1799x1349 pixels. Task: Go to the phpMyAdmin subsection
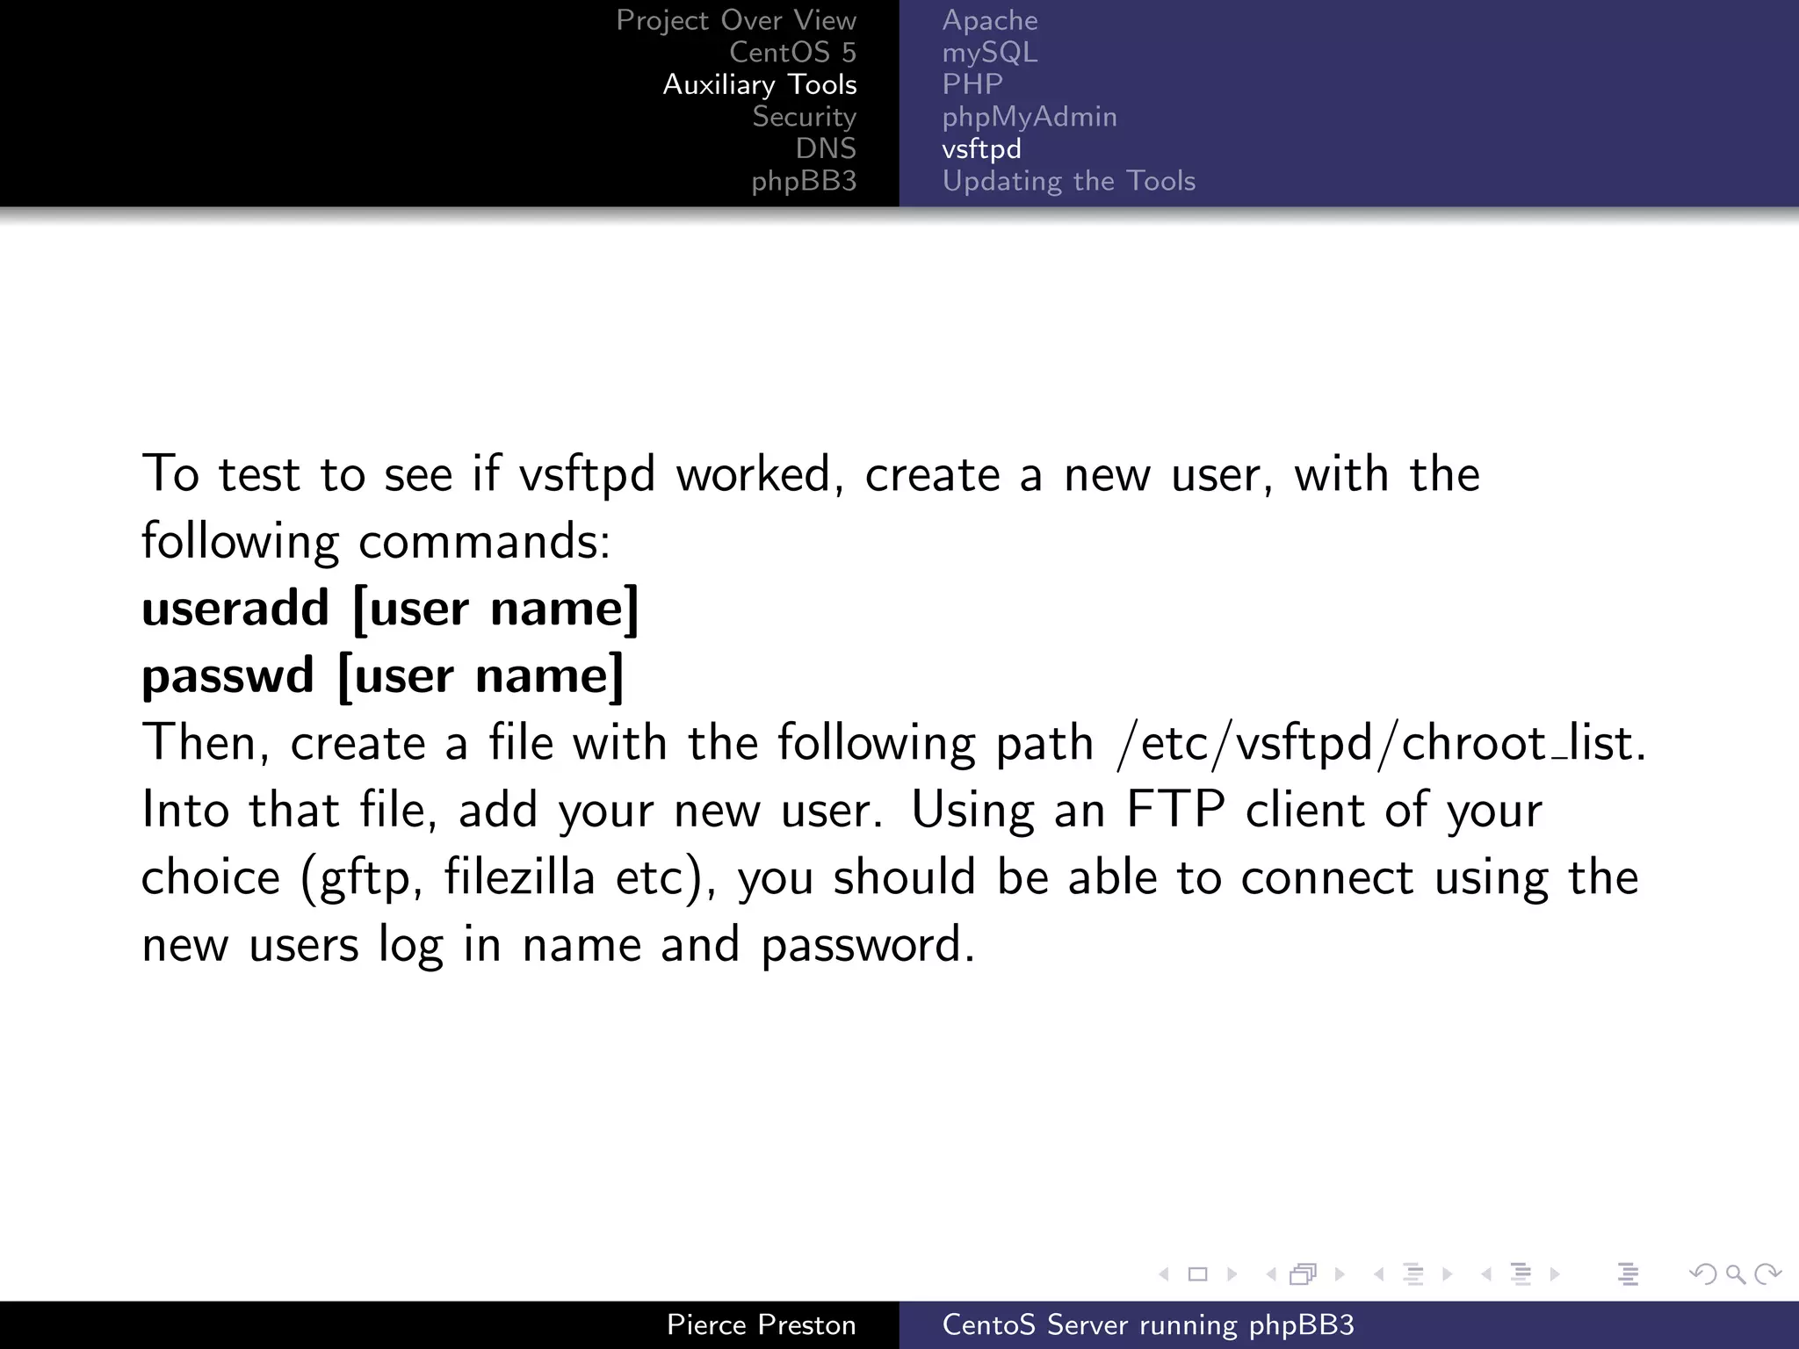(1030, 117)
